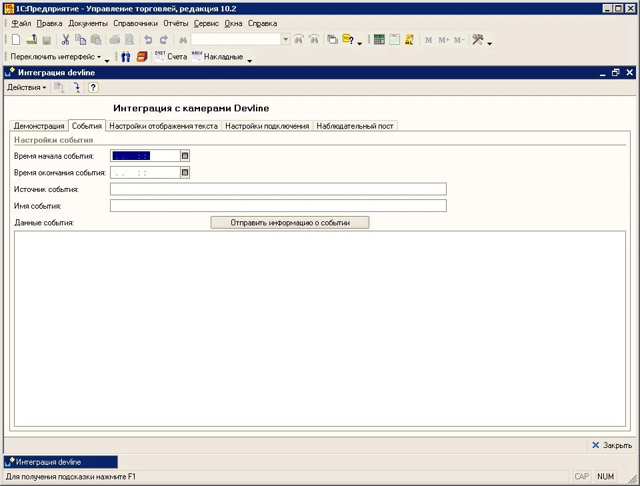The image size is (640, 486).
Task: Click the Cut scissors icon
Action: tap(65, 40)
